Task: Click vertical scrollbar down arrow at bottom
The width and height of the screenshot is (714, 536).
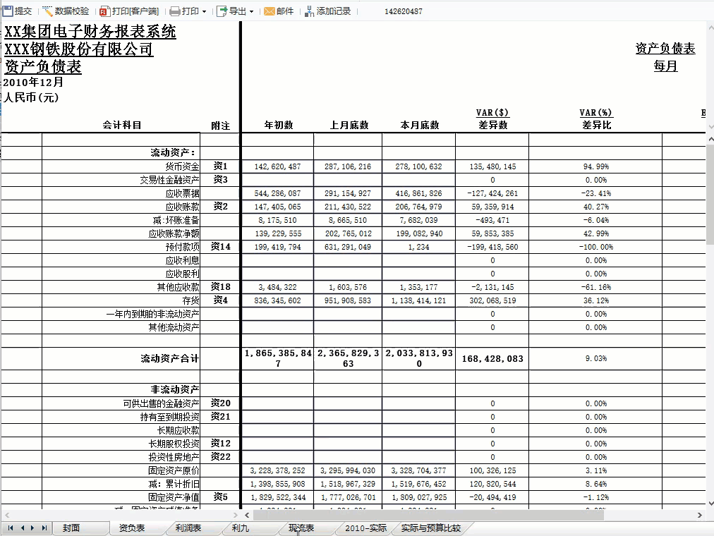Action: click(x=710, y=504)
